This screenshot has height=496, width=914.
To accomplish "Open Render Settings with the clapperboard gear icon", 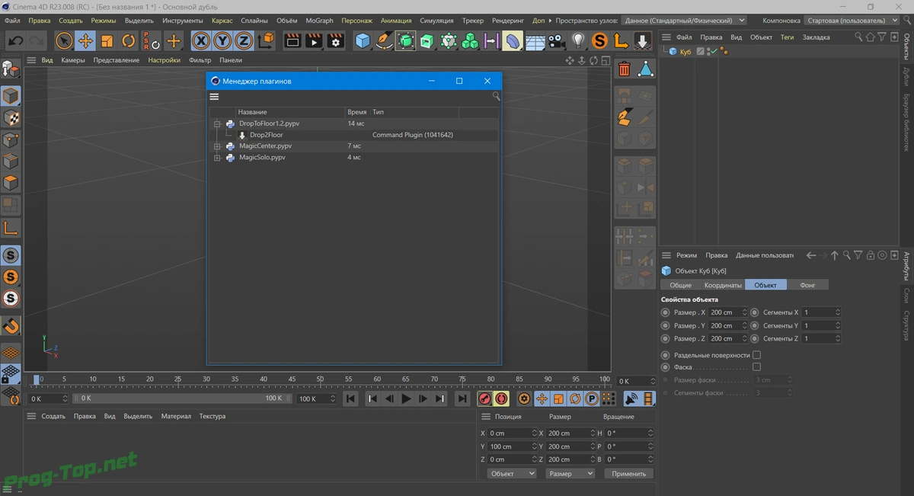I will pos(335,40).
